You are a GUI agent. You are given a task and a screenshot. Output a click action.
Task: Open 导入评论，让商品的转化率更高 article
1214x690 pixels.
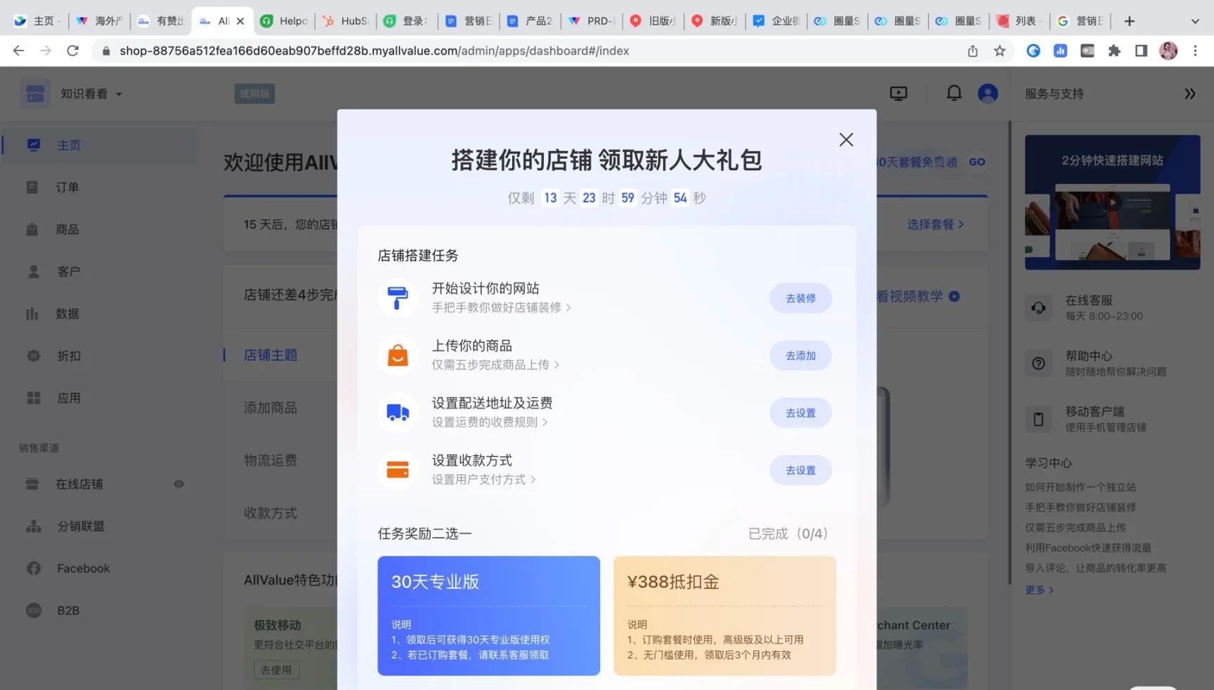point(1095,568)
